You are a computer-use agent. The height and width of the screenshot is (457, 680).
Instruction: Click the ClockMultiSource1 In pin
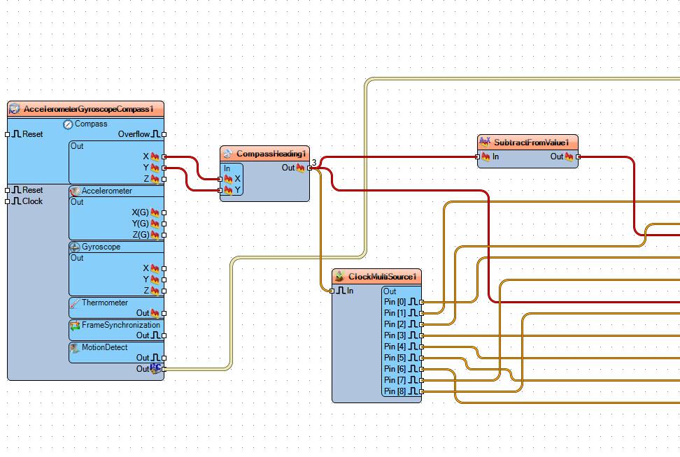click(332, 291)
